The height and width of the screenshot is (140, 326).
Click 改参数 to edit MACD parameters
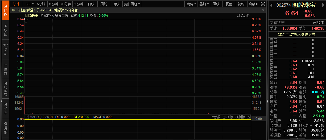click(x=216, y=117)
